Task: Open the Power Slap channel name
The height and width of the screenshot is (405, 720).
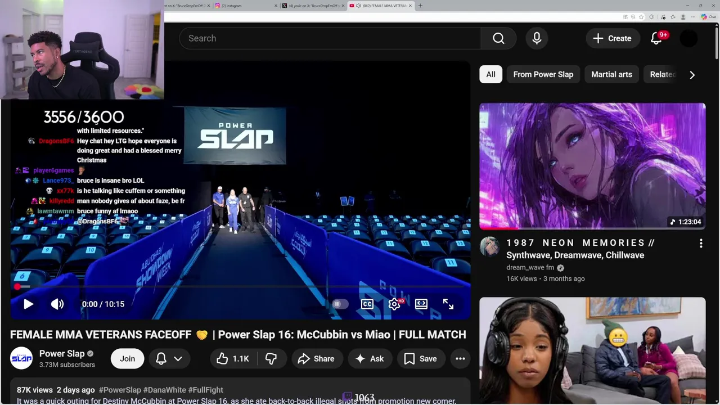Action: point(62,353)
